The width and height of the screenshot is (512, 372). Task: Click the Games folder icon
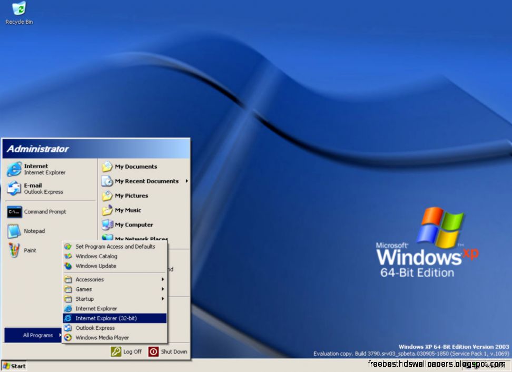tap(68, 289)
